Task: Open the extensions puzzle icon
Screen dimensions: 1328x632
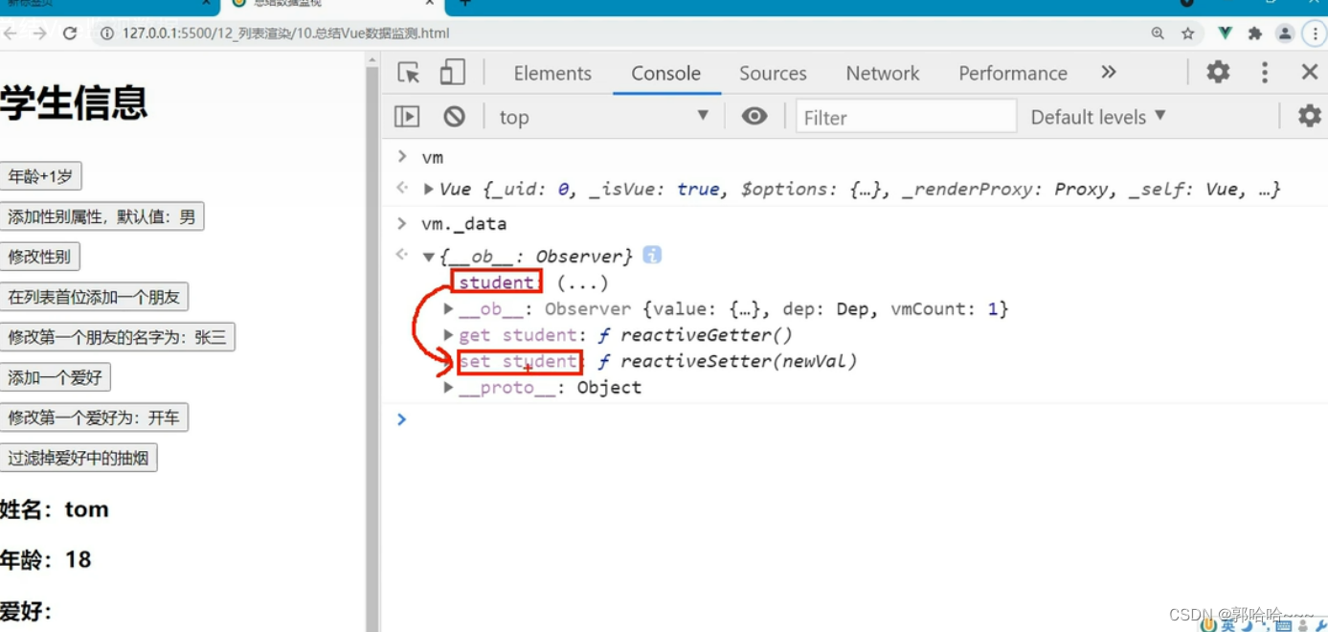Action: pyautogui.click(x=1255, y=34)
